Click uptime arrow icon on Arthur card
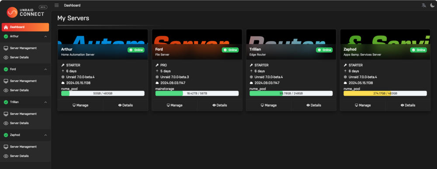The width and height of the screenshot is (437, 169). coord(62,71)
